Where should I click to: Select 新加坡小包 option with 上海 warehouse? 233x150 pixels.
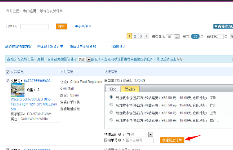[x=111, y=112]
